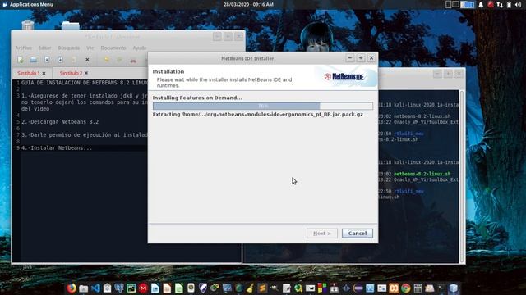This screenshot has height=295, width=526.
Task: Click the installation progress bar
Action: click(263, 106)
